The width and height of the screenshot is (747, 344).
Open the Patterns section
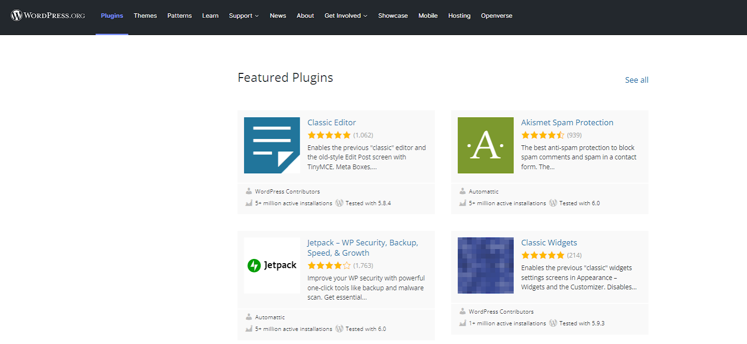tap(180, 15)
